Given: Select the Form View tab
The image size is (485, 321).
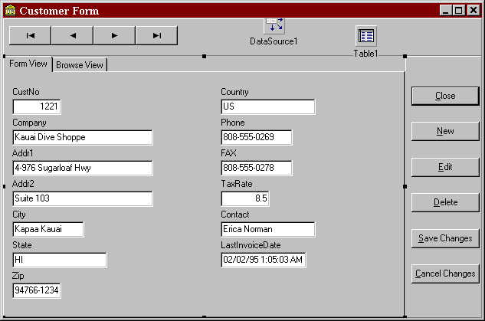Looking at the screenshot, I should coord(28,64).
